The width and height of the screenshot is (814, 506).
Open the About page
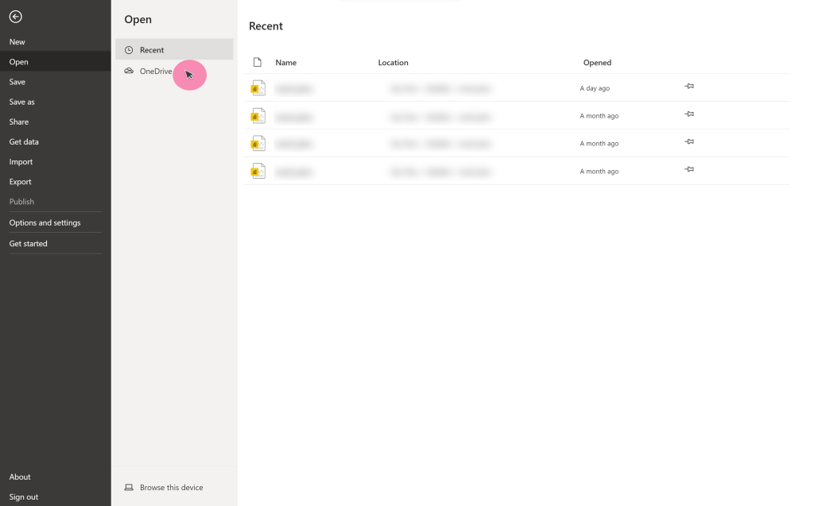tap(19, 476)
